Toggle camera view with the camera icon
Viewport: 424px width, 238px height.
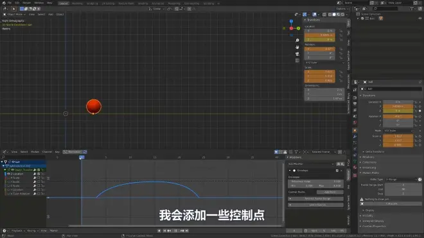(x=297, y=54)
